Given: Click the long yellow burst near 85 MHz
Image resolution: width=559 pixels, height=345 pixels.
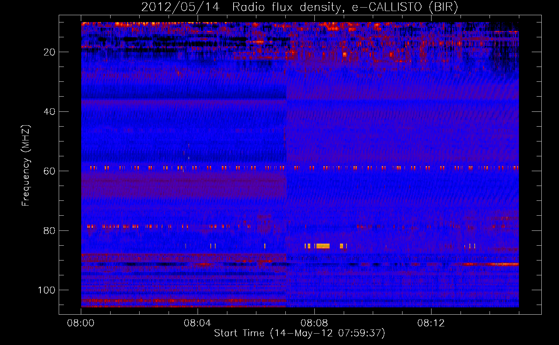Looking at the screenshot, I should (x=323, y=246).
